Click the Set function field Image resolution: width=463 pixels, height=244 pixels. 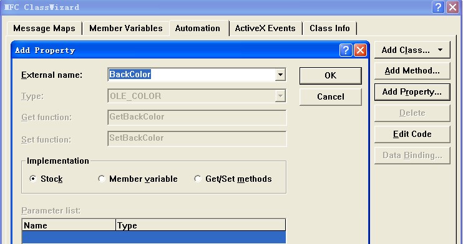(x=197, y=139)
